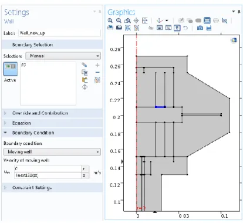Click the z velocity field with linert131
This screenshot has width=243, height=223.
(x=48, y=175)
